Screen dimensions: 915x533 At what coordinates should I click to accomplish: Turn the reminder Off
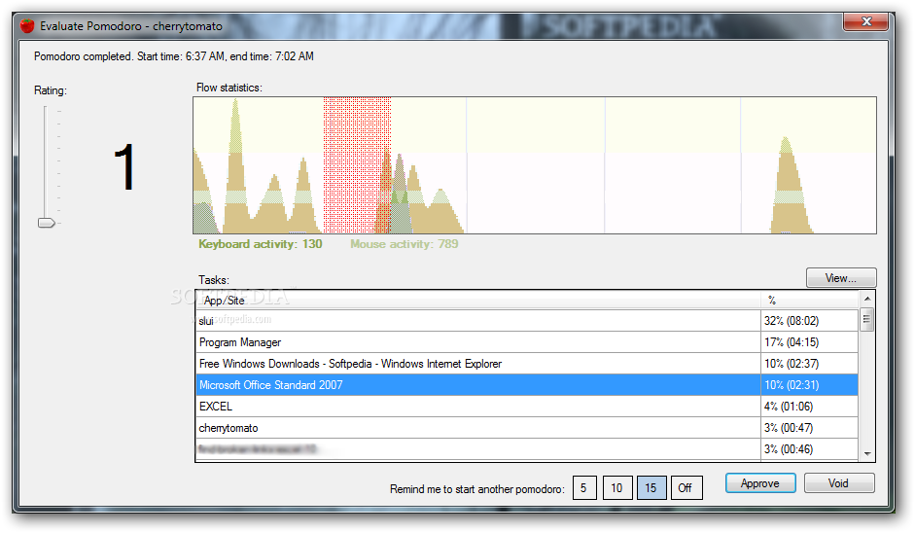pos(686,488)
